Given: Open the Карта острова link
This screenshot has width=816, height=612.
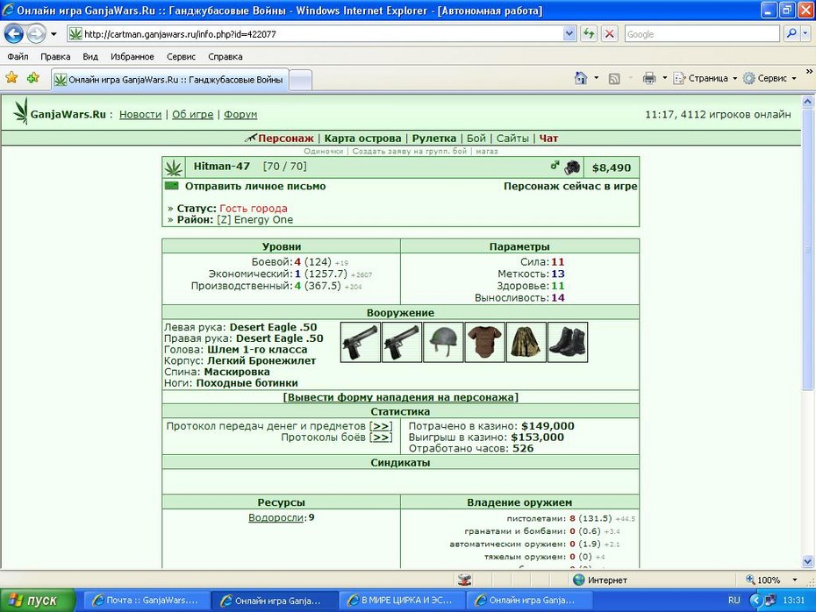Looking at the screenshot, I should coord(362,139).
